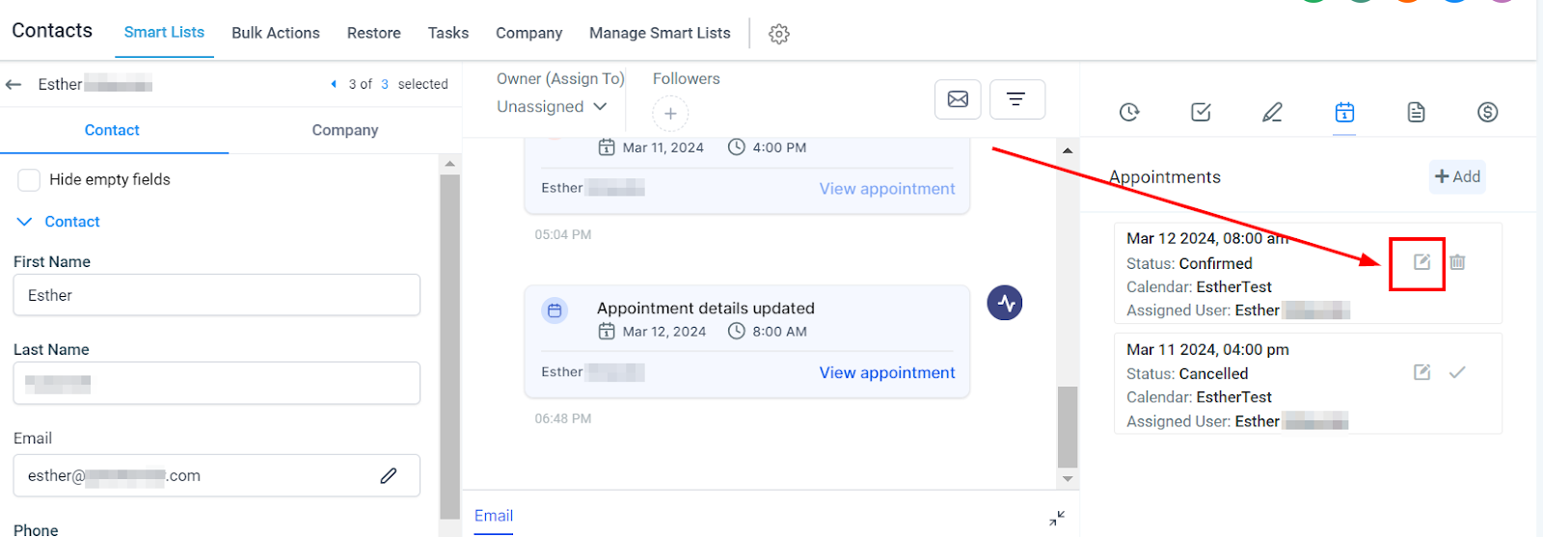Open the Appointments calendar panel icon
1543x537 pixels.
[1344, 113]
